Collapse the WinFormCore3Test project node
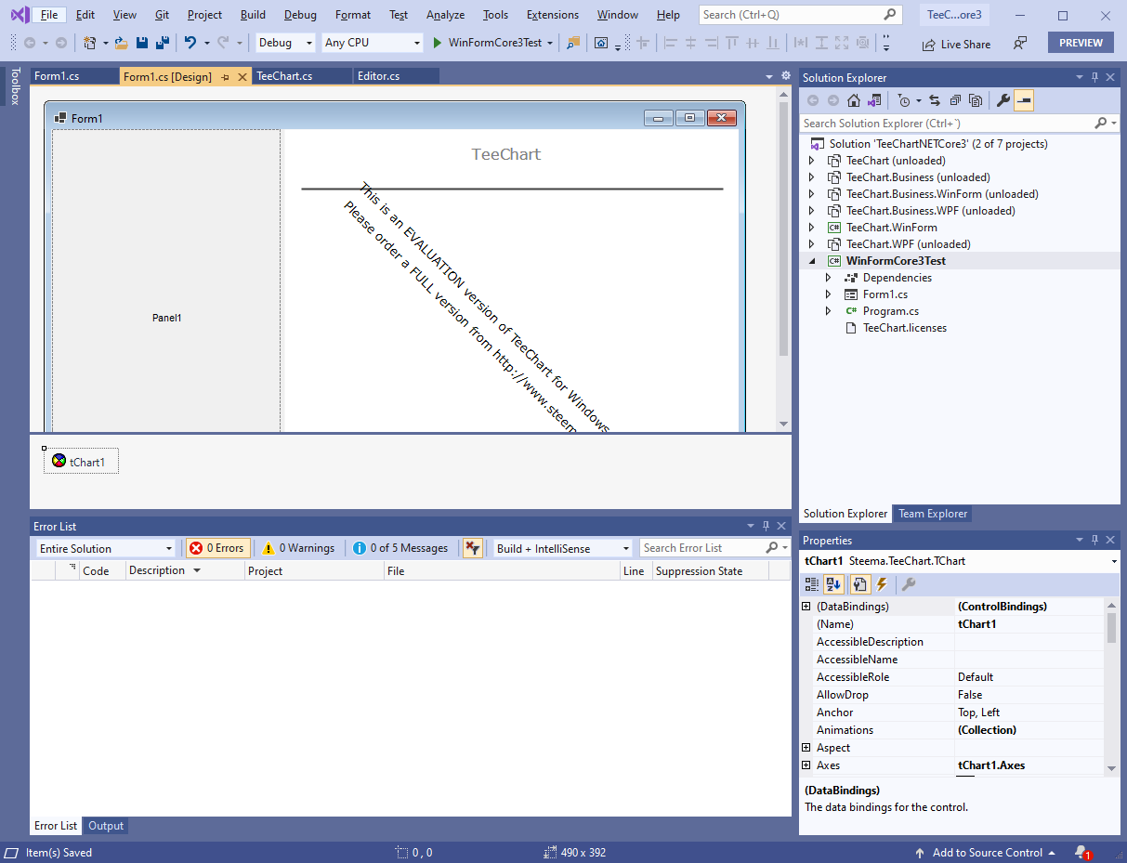Image resolution: width=1127 pixels, height=863 pixels. click(x=812, y=261)
